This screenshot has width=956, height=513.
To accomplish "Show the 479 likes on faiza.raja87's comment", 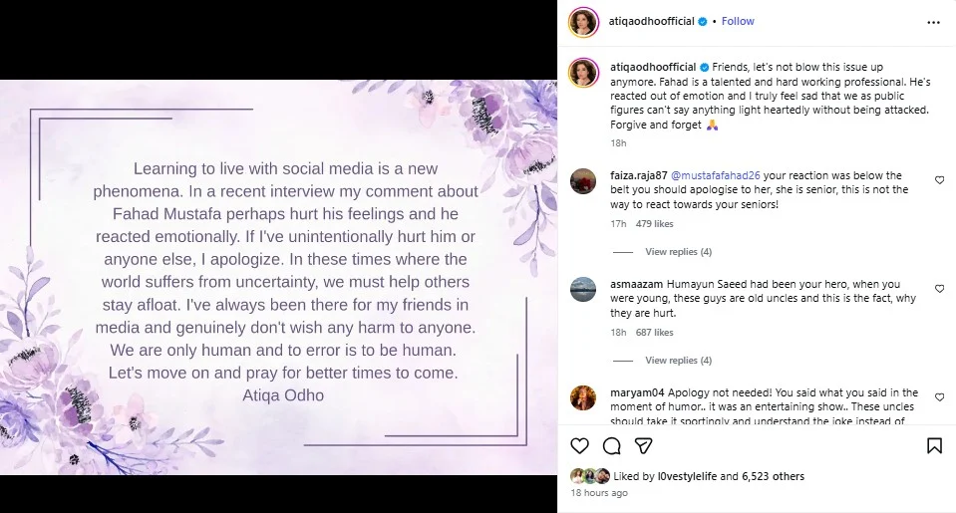I will click(x=655, y=224).
